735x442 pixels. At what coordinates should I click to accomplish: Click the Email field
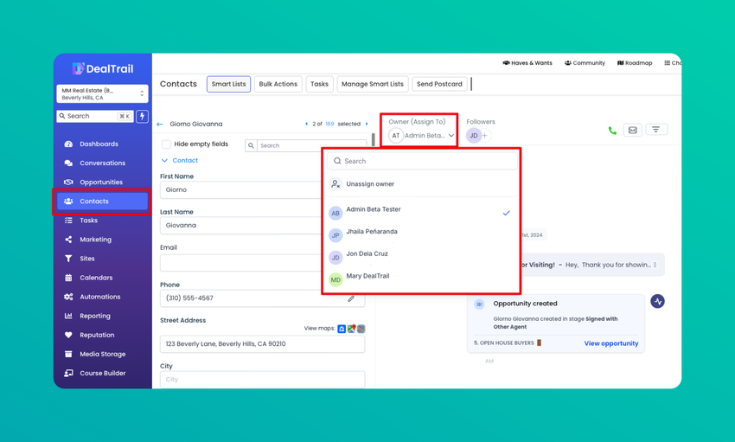(240, 263)
